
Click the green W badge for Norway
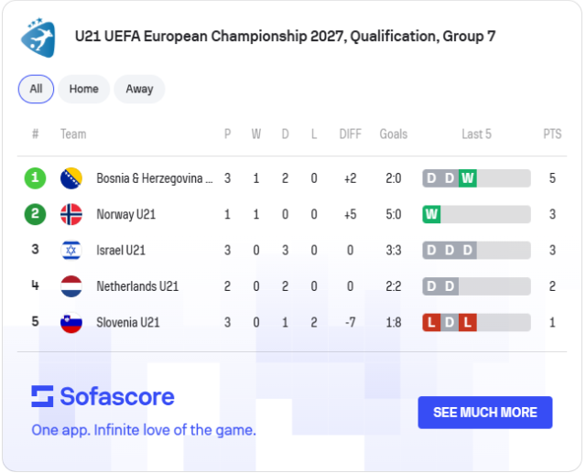click(x=431, y=215)
